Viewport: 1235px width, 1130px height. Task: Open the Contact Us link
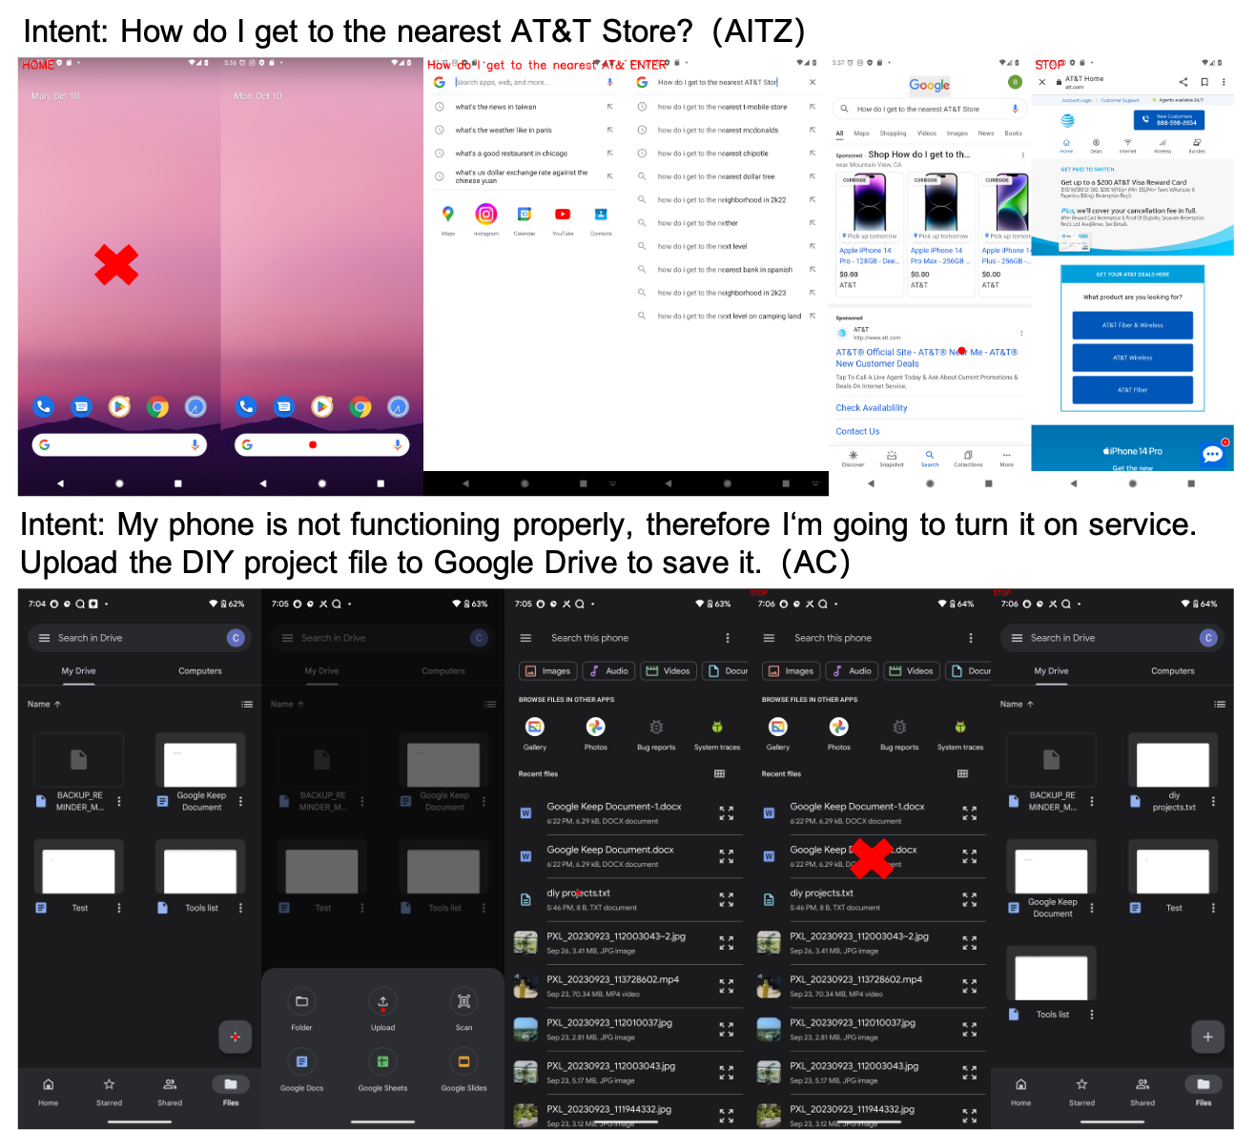(x=857, y=432)
